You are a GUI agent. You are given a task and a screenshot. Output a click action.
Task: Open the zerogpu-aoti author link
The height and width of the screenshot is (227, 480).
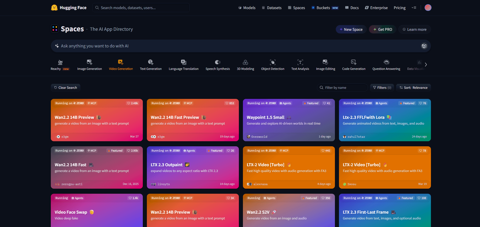72,184
